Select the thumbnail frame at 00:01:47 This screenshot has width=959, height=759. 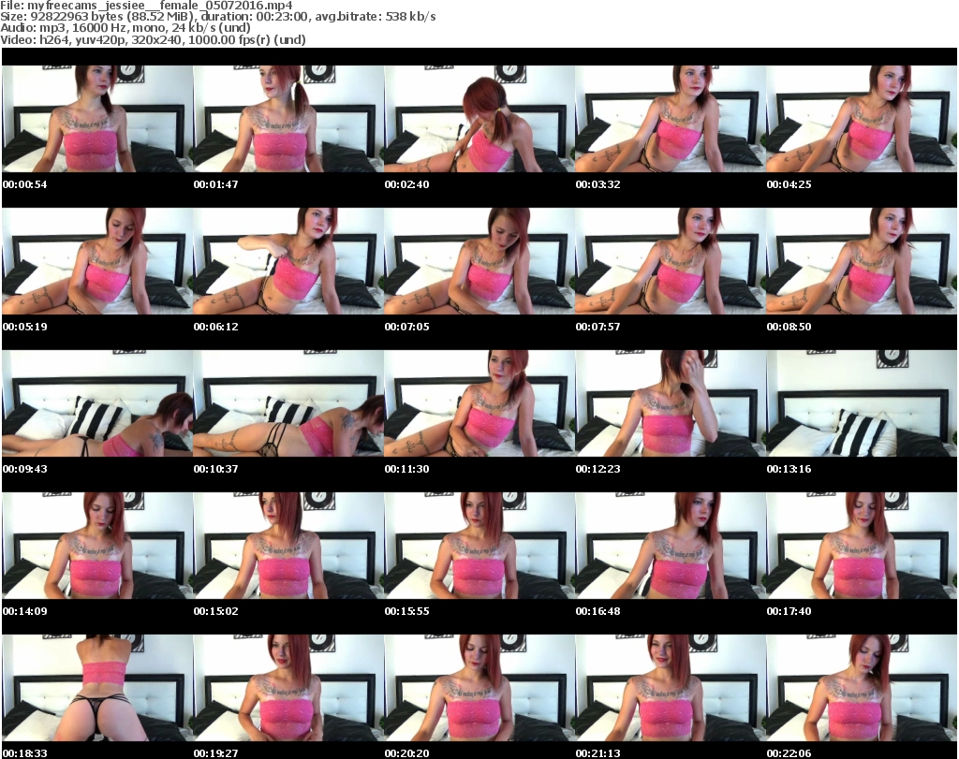(288, 119)
